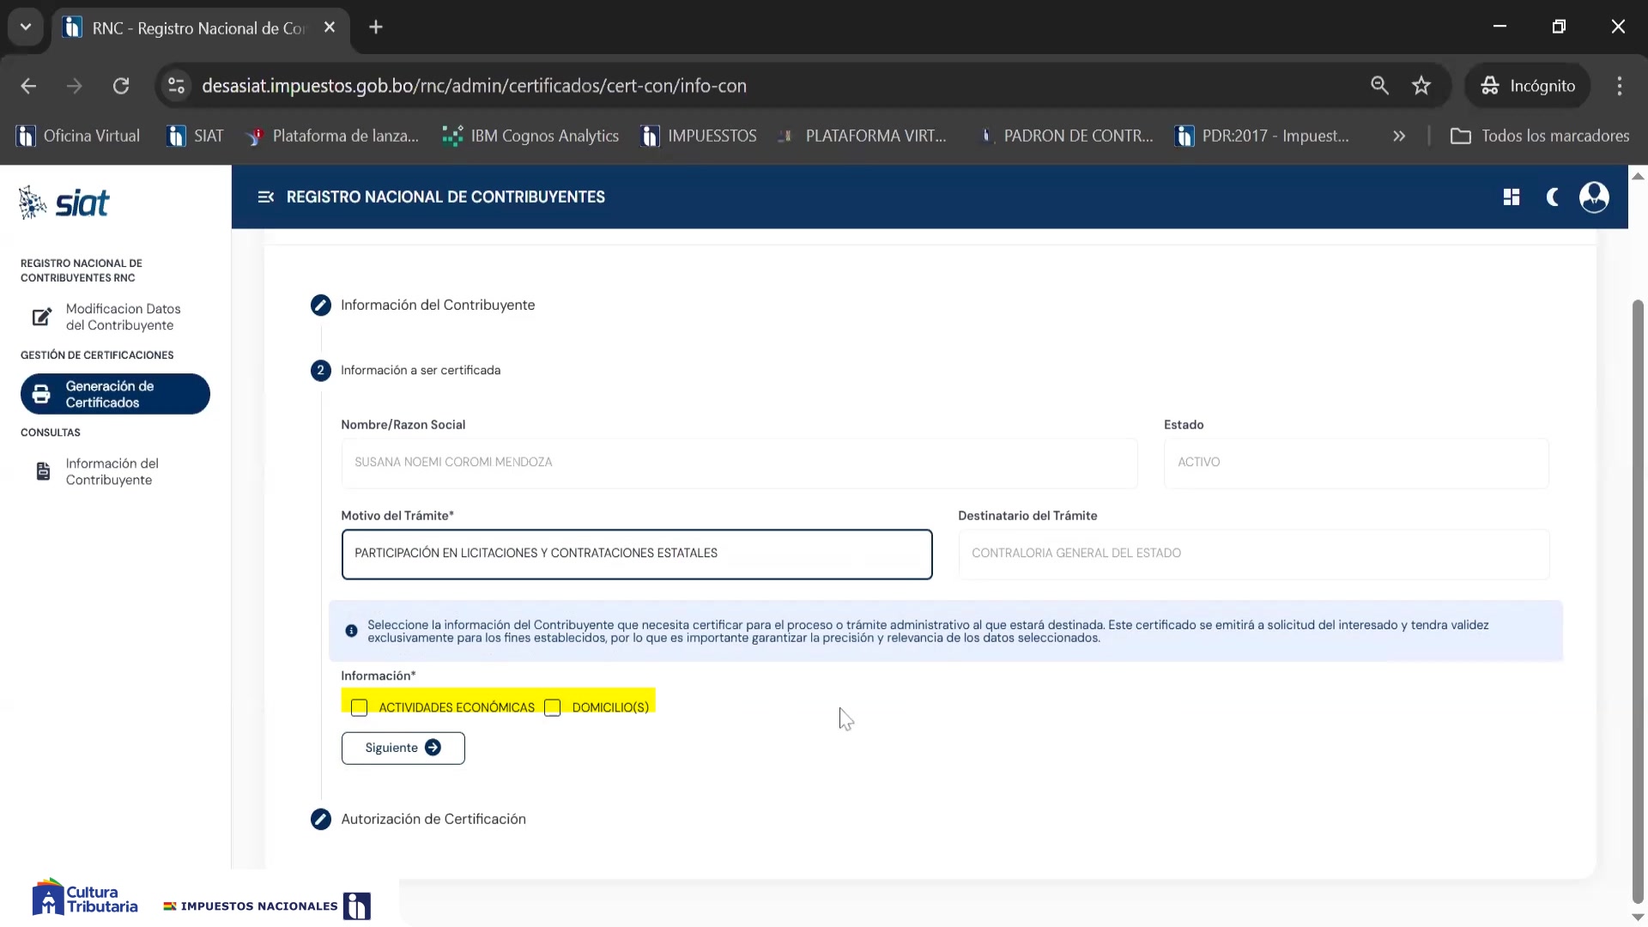Viewport: 1648px width, 927px height.
Task: Go back with the browser back arrow
Action: tap(28, 86)
